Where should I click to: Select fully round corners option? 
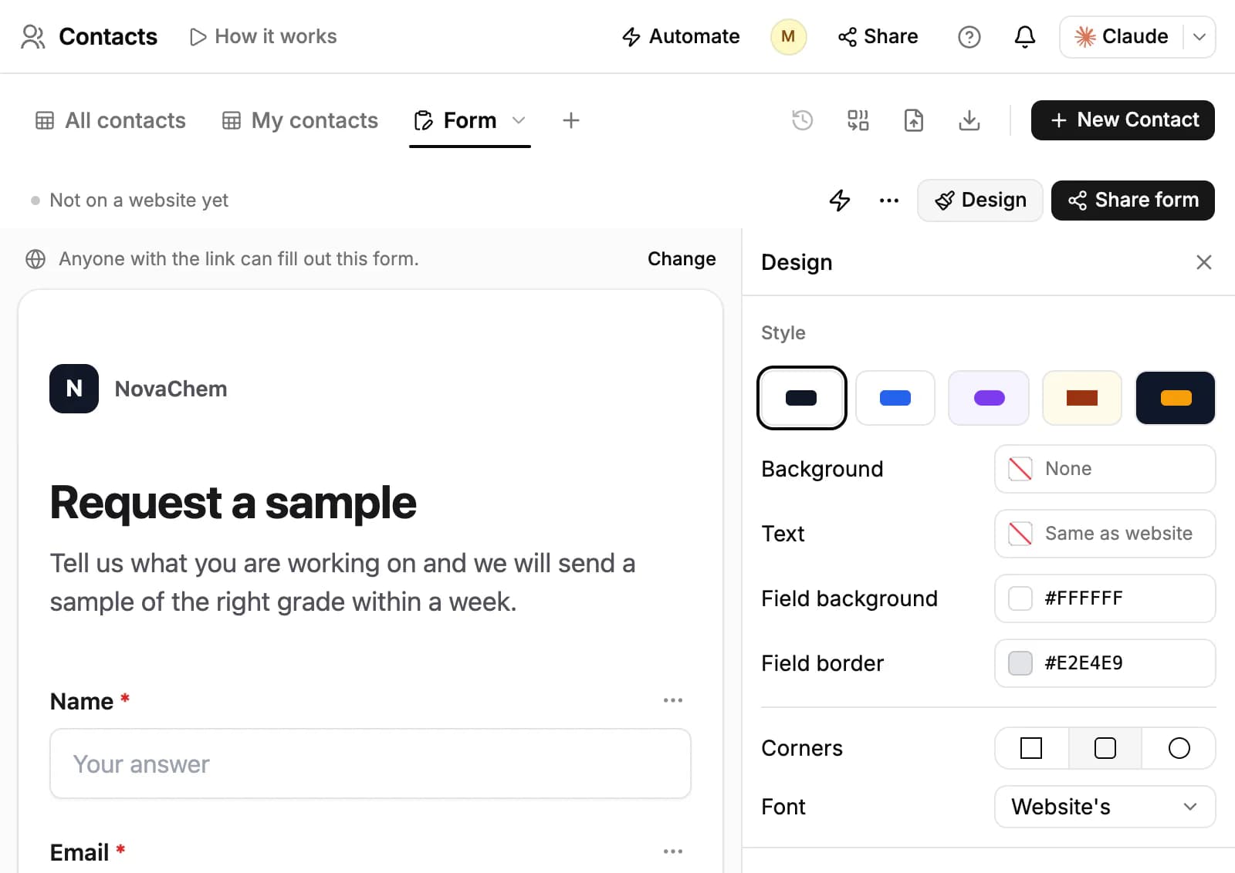point(1179,748)
